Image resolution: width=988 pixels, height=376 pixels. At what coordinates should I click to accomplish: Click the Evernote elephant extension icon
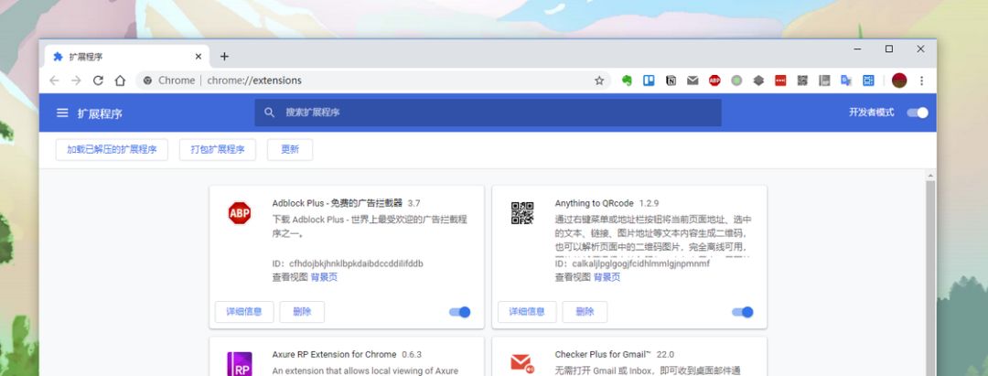(627, 81)
